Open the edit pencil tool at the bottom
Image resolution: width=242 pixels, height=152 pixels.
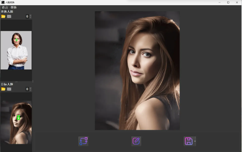[136, 141]
